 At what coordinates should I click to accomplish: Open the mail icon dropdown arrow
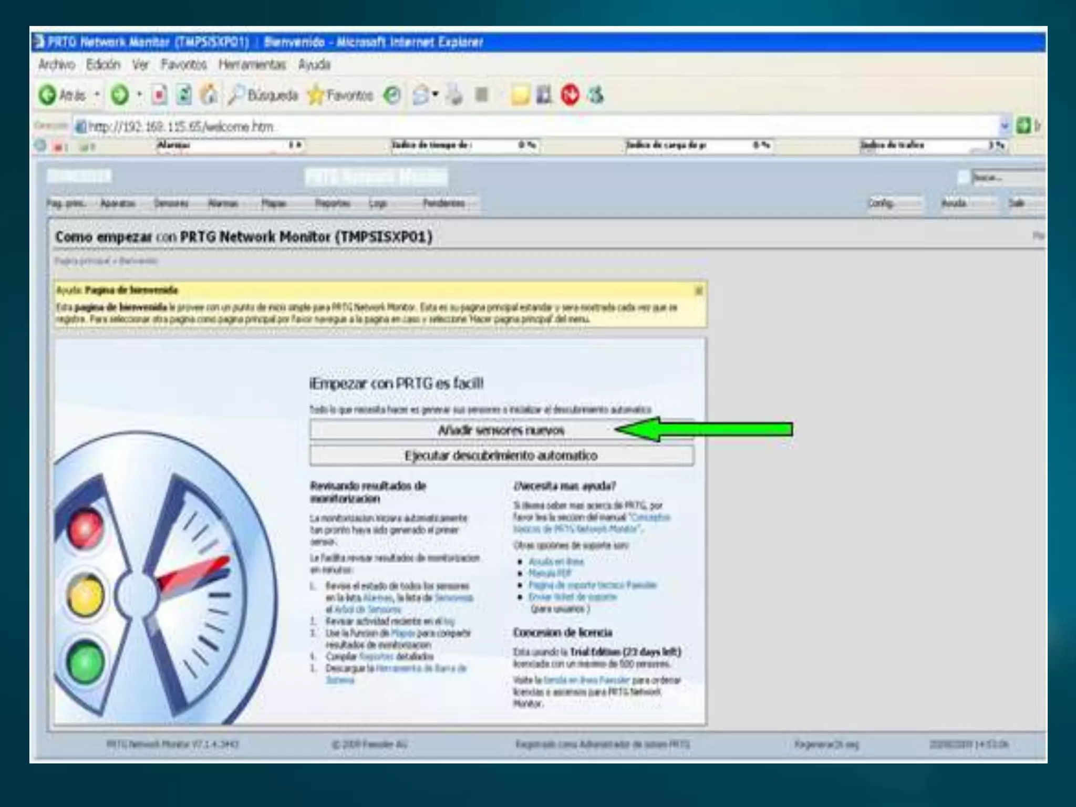(436, 95)
